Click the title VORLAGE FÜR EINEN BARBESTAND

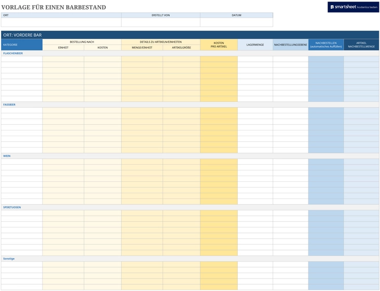coord(53,7)
